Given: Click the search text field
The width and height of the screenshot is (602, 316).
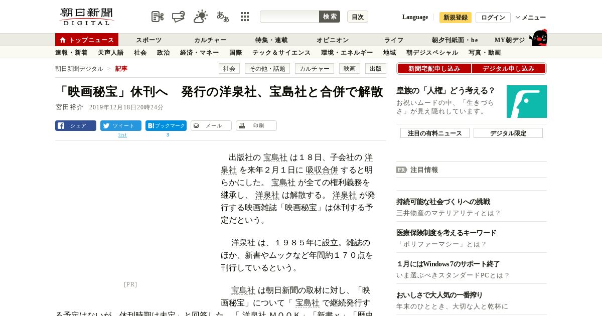Looking at the screenshot, I should pyautogui.click(x=289, y=17).
